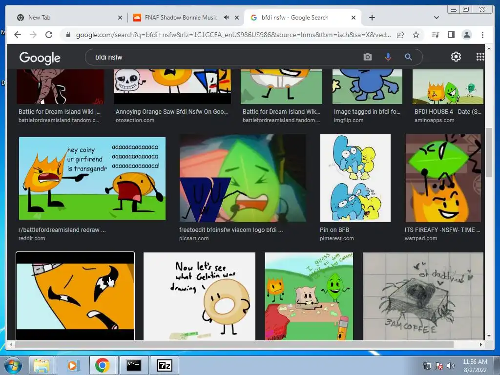Viewport: 500px width, 375px height.
Task: Open the angry orange face image
Action: tap(75, 296)
